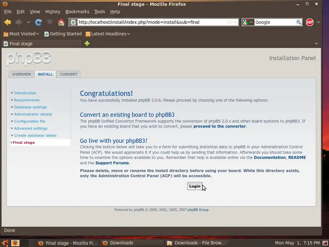Click into the Google search field

(275, 22)
